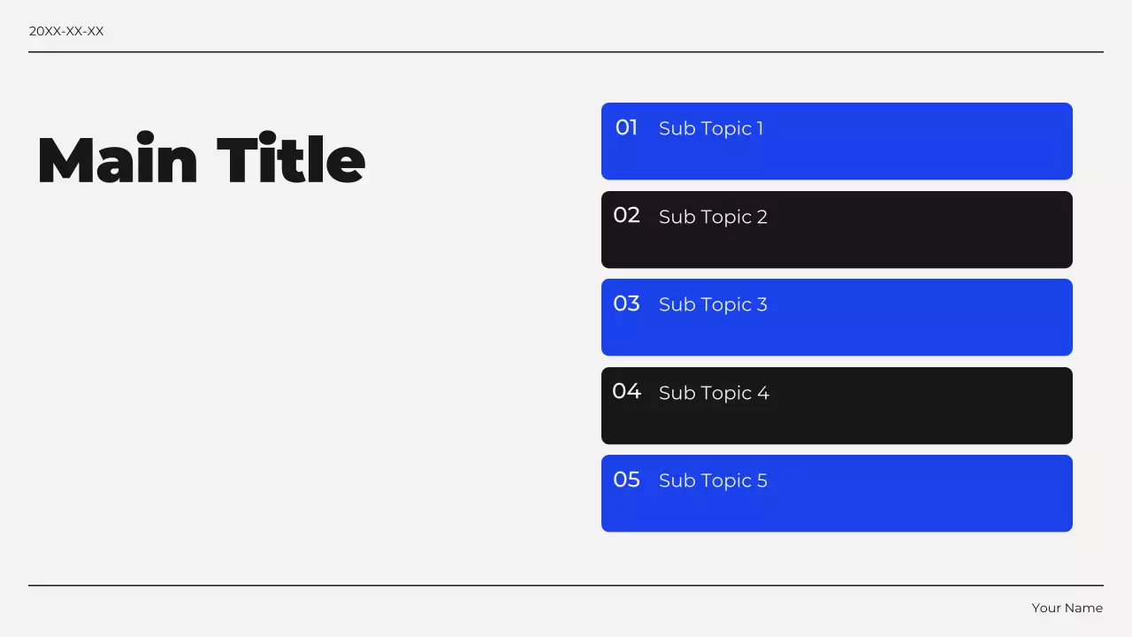Screen dimensions: 1132x637
Task: Click the Your Name footer text
Action: click(x=1067, y=608)
